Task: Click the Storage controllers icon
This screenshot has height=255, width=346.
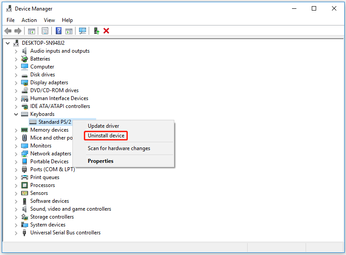Action: pyautogui.click(x=25, y=217)
